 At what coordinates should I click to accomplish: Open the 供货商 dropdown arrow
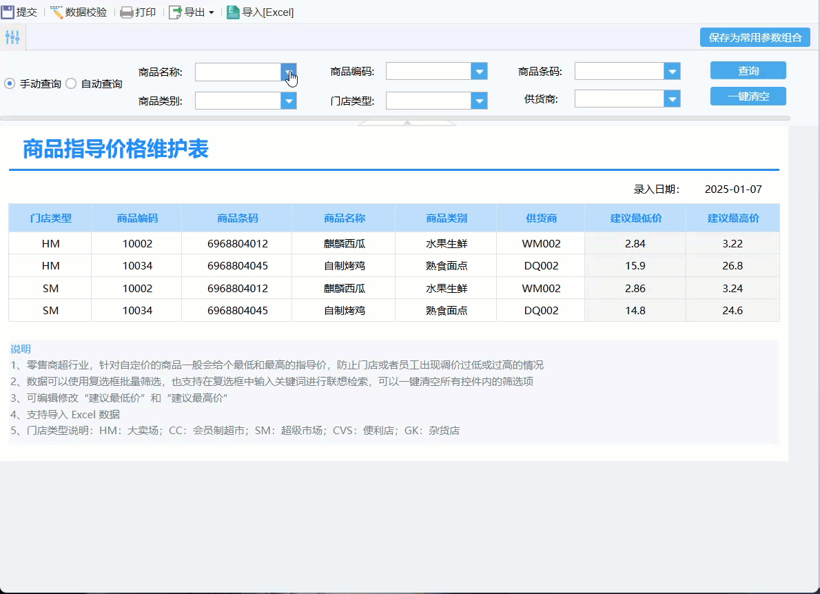672,99
